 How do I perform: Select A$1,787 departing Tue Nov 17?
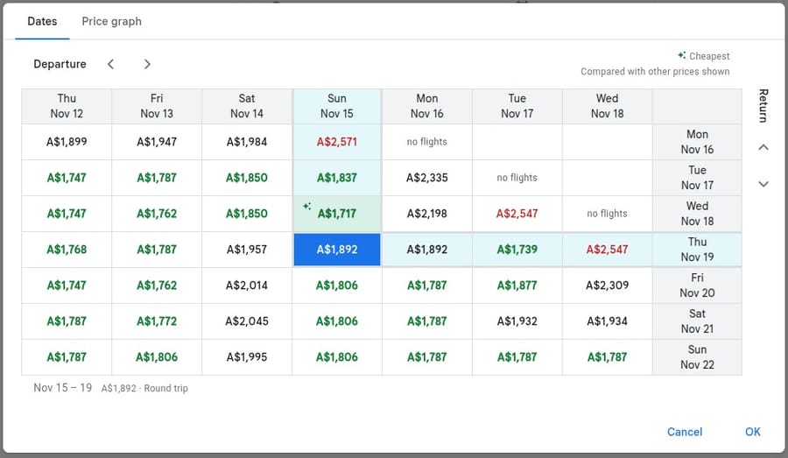pyautogui.click(x=517, y=357)
